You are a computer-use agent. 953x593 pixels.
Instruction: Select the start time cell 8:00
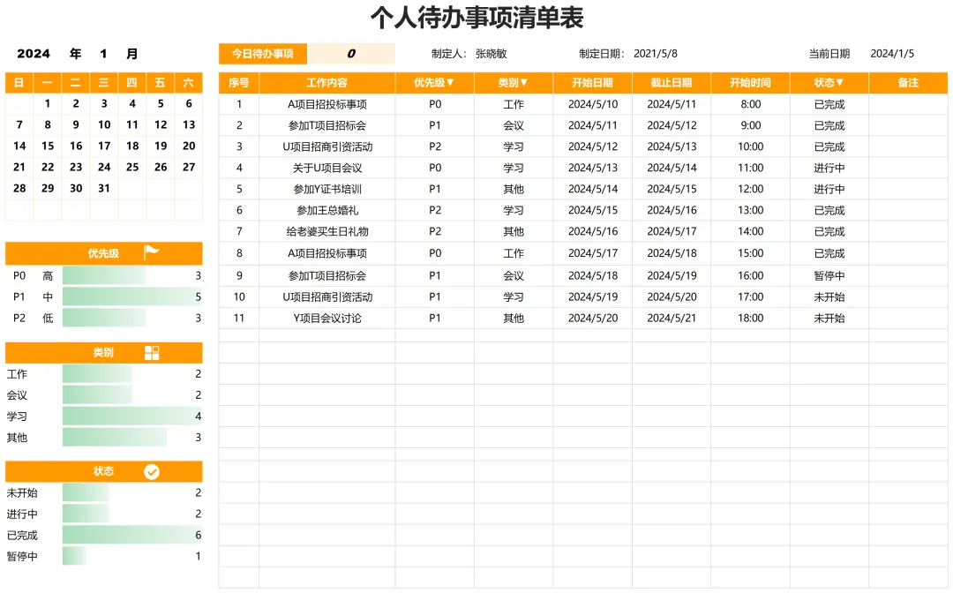(751, 104)
